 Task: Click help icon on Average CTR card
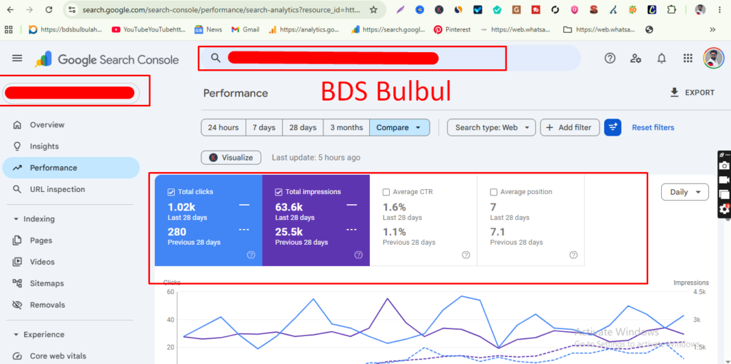click(x=465, y=255)
